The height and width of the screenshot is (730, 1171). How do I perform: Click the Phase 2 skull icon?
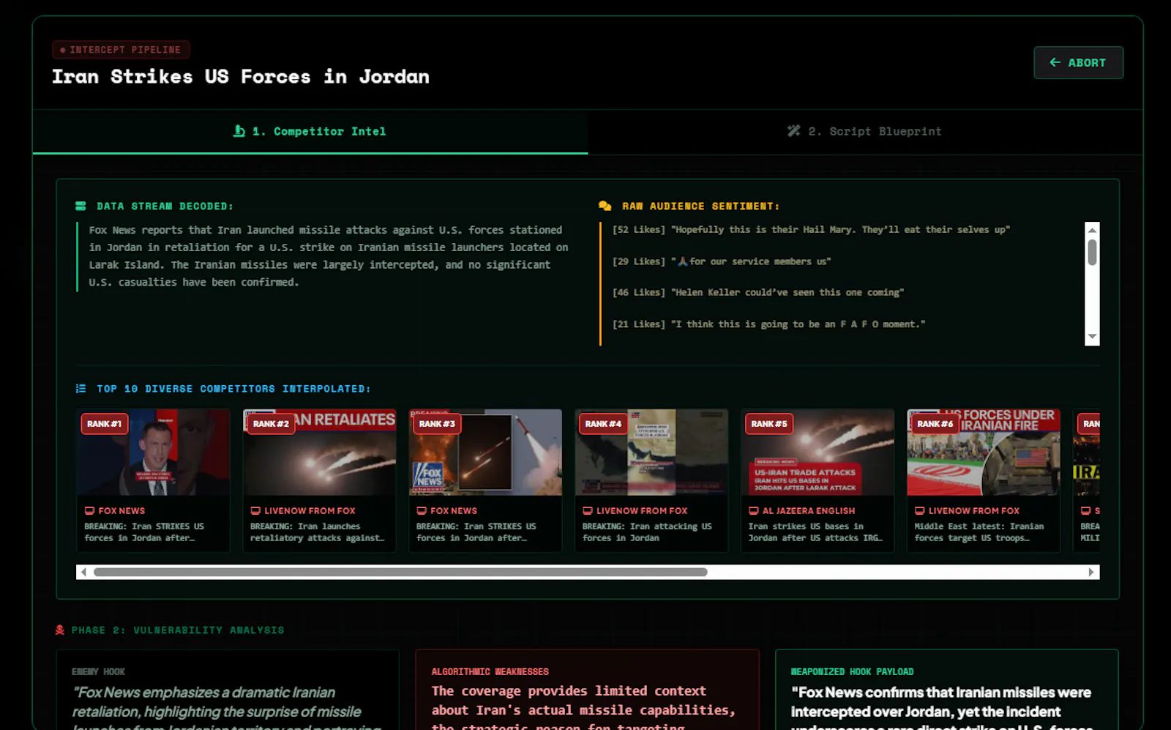tap(60, 630)
